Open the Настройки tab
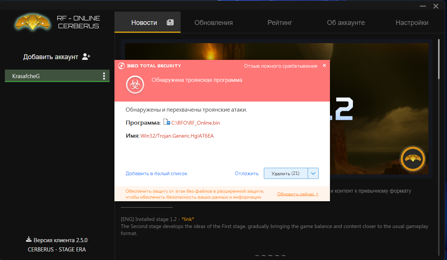 pyautogui.click(x=412, y=23)
